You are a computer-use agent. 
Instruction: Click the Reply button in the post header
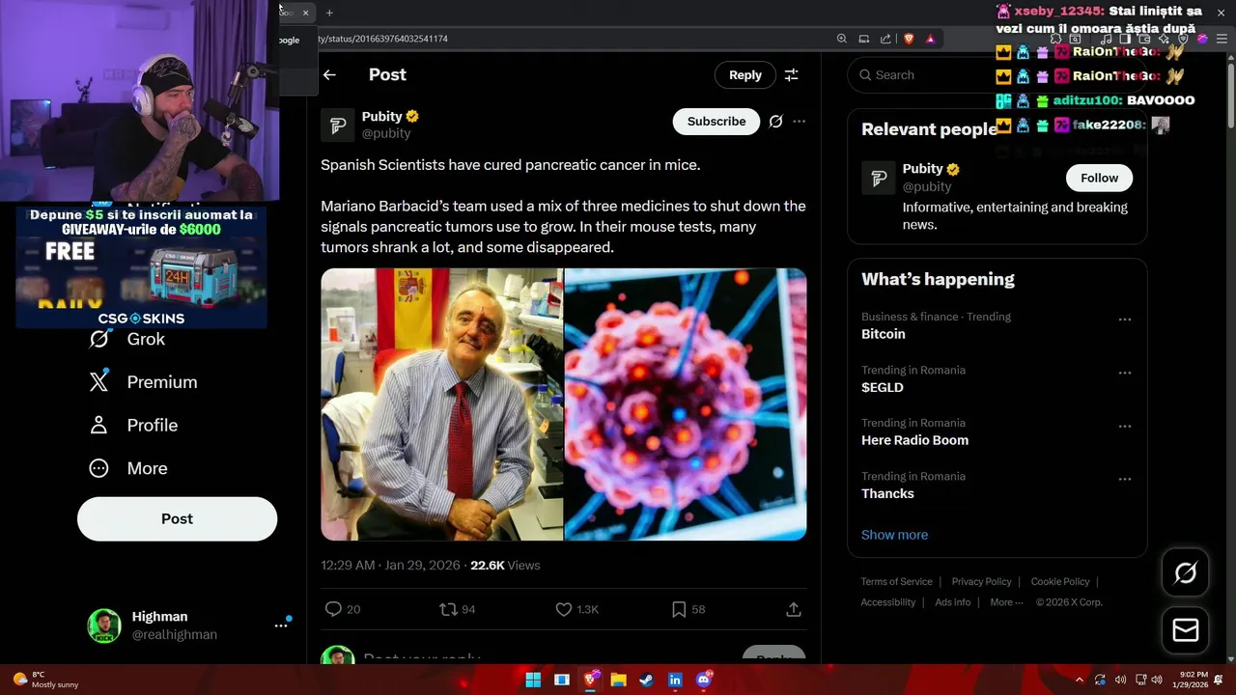(745, 74)
